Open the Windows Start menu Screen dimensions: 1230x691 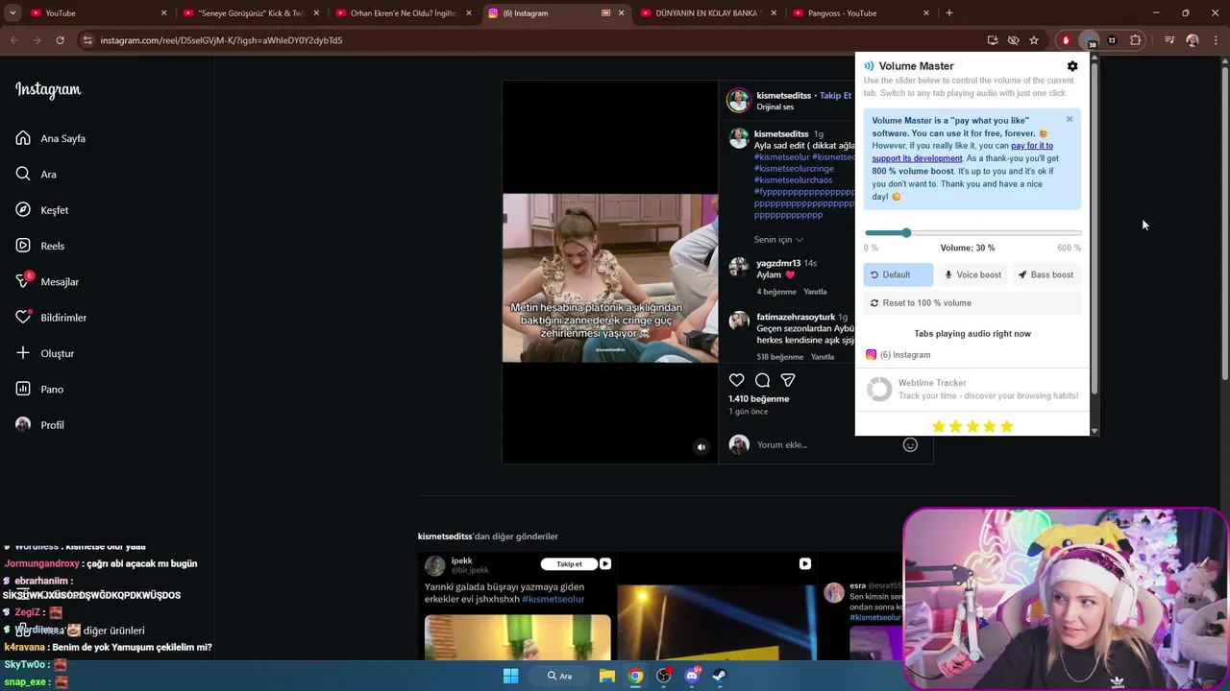click(x=511, y=676)
